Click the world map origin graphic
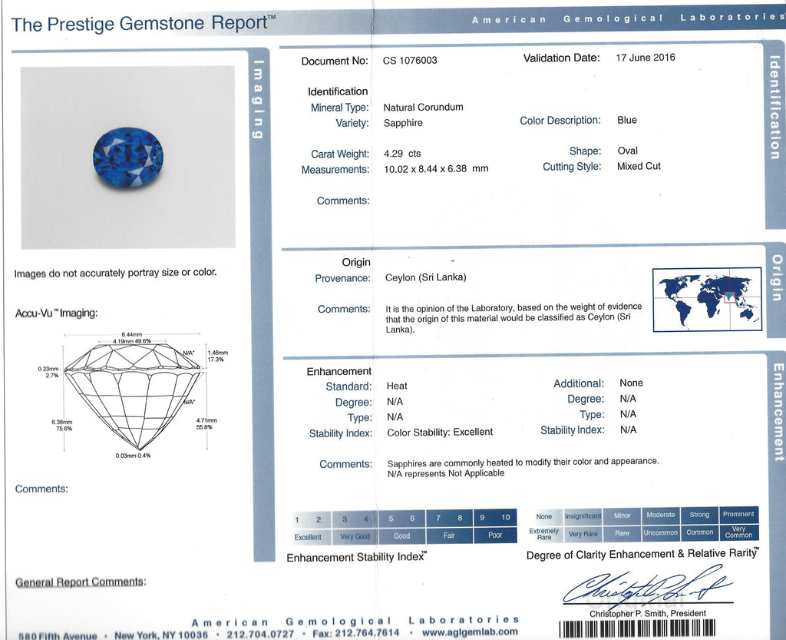 click(708, 298)
